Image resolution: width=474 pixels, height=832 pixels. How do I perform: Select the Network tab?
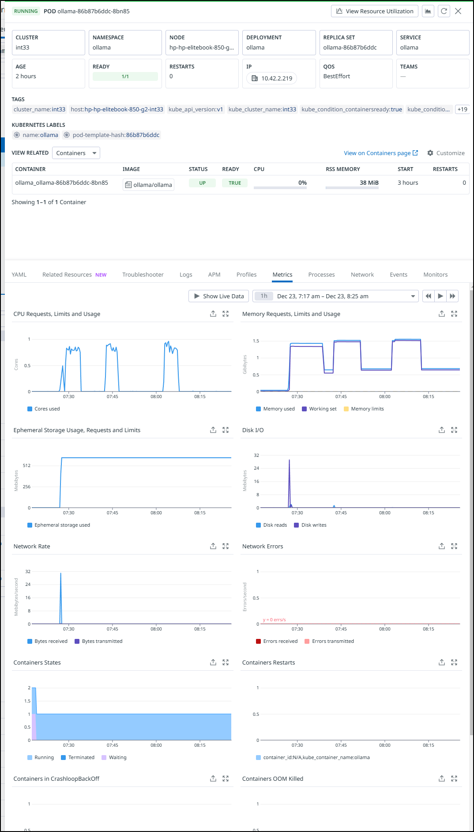(362, 274)
